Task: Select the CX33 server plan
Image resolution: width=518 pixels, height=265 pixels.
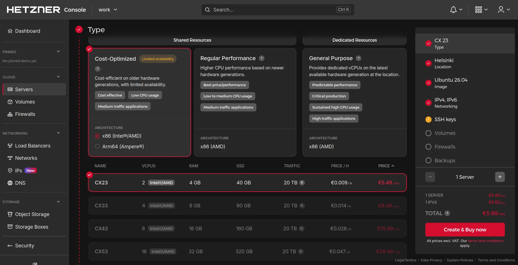Action: click(247, 206)
